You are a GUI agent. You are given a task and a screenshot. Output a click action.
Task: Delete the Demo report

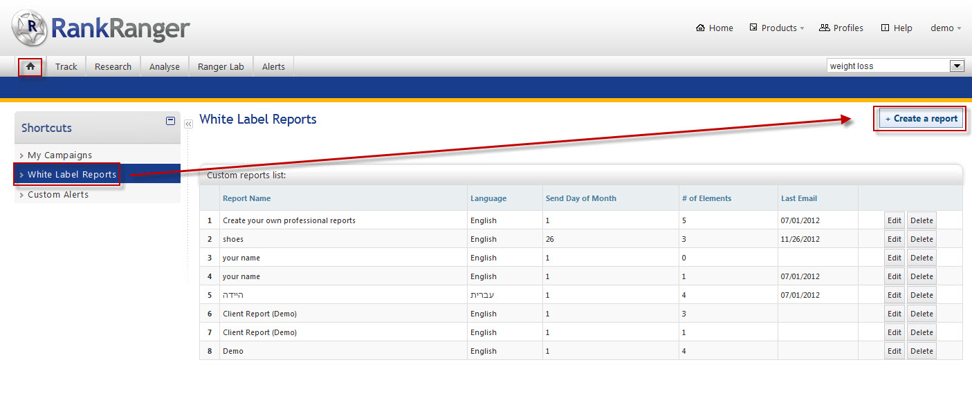[x=921, y=351]
